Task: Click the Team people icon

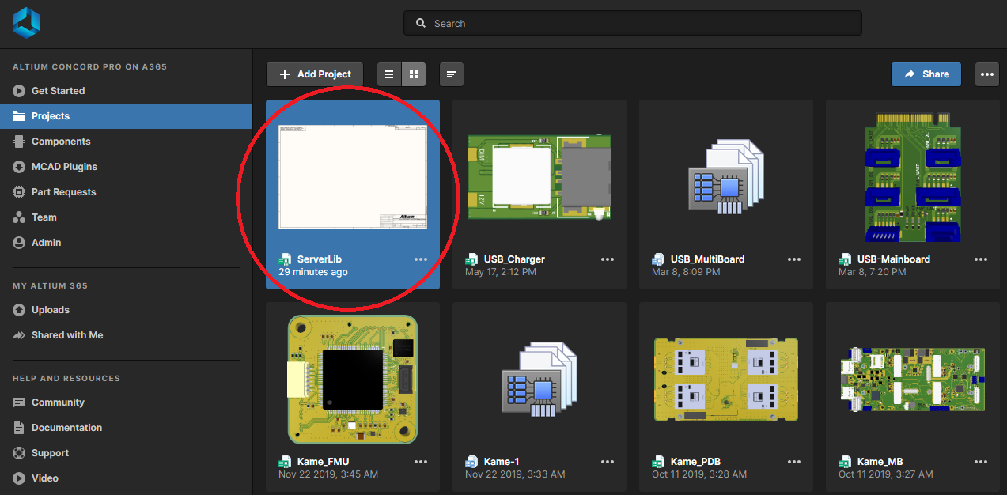Action: point(19,217)
